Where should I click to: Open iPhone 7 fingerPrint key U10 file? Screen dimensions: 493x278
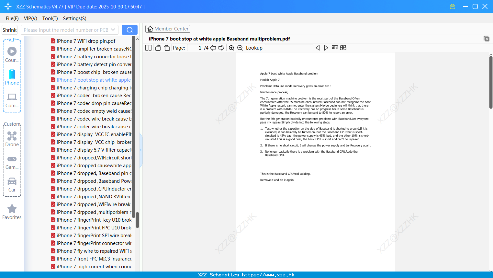[x=91, y=220]
